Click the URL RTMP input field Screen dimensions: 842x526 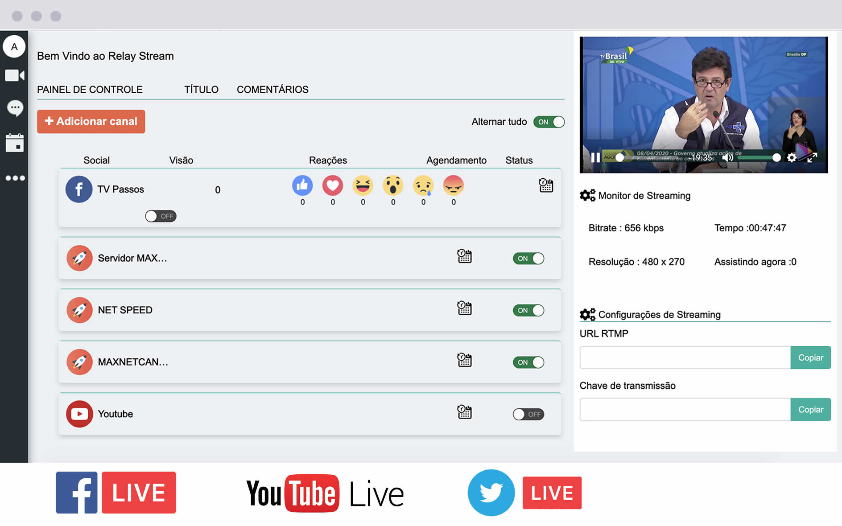tap(685, 358)
